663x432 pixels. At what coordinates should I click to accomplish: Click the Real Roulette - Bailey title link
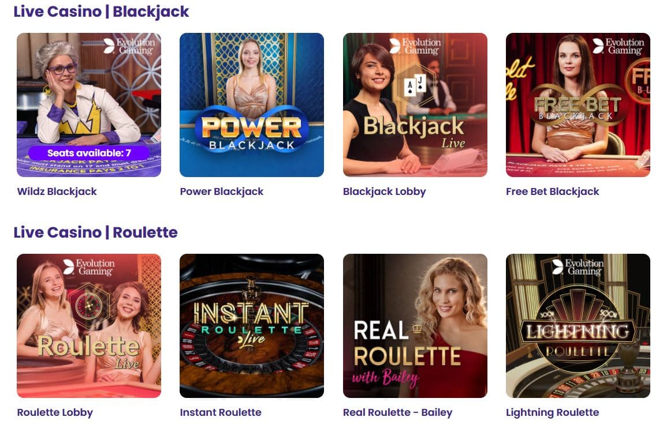[397, 412]
